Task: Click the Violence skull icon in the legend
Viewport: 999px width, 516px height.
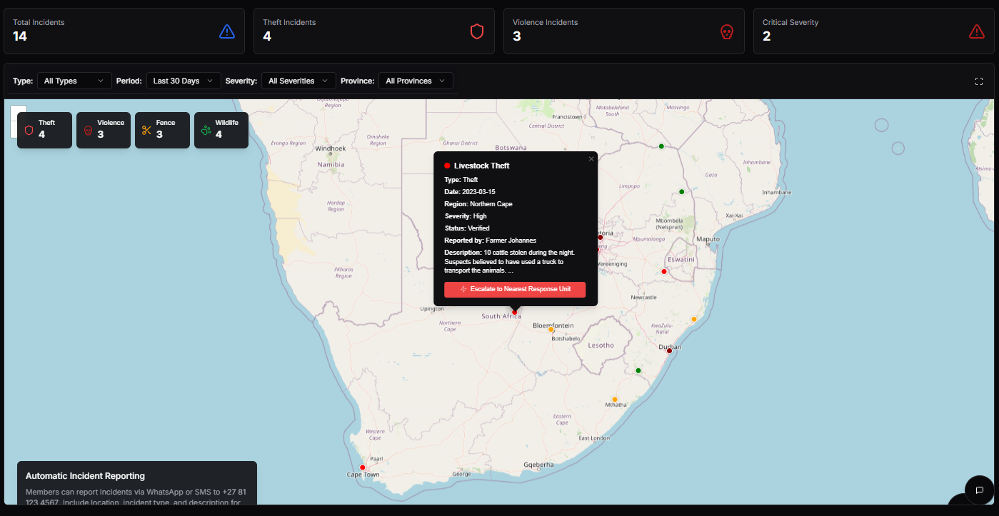Action: [87, 131]
